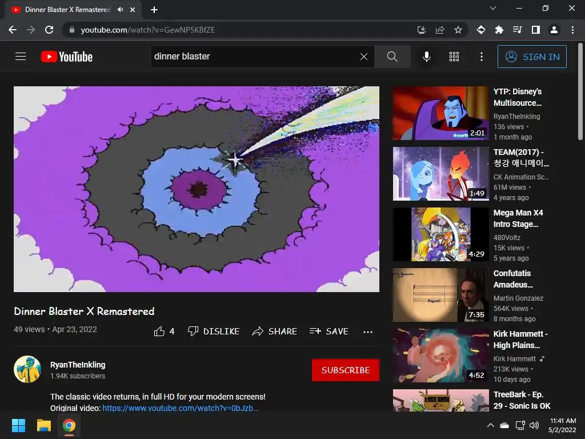Open a new browser tab
The width and height of the screenshot is (585, 439).
point(154,10)
